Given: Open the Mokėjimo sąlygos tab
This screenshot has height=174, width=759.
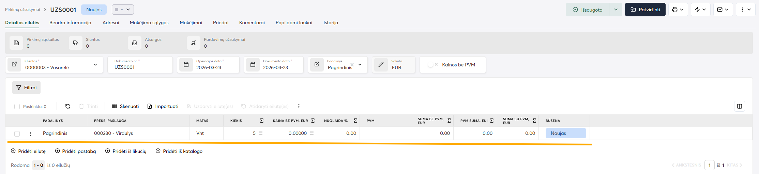Looking at the screenshot, I should (149, 22).
